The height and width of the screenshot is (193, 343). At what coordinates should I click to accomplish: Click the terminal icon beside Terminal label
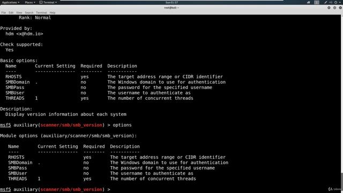click(x=41, y=2)
